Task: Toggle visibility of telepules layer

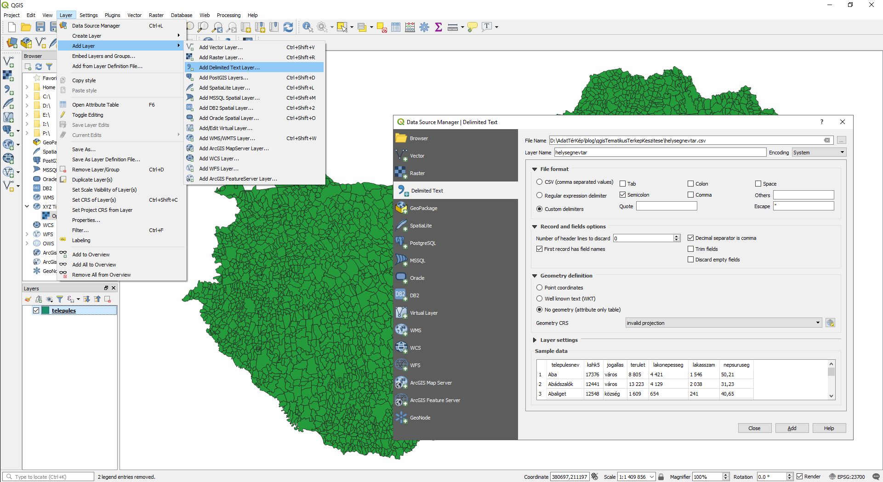Action: click(x=36, y=311)
